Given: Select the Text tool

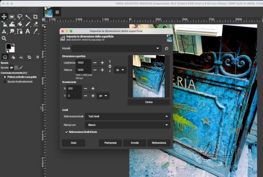Looking at the screenshot, I should (x=28, y=31).
